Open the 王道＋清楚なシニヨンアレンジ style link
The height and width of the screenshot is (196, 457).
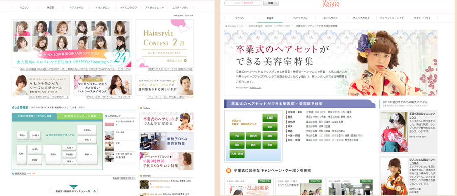tap(422, 115)
